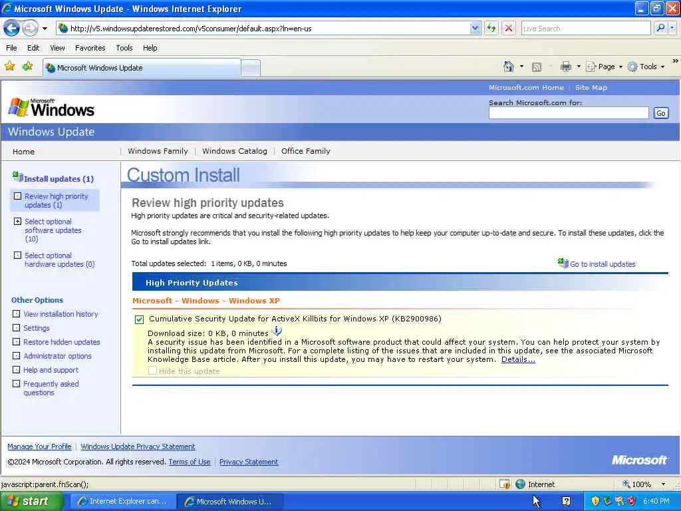681x511 pixels.
Task: Click the Windows Start button
Action: point(31,502)
